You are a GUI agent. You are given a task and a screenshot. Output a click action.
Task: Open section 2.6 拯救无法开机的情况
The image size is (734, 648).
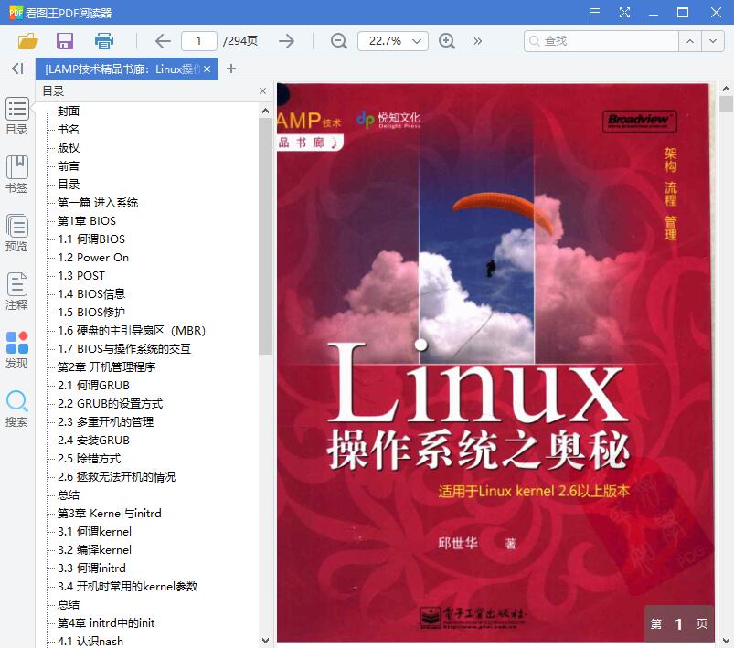[x=117, y=476]
